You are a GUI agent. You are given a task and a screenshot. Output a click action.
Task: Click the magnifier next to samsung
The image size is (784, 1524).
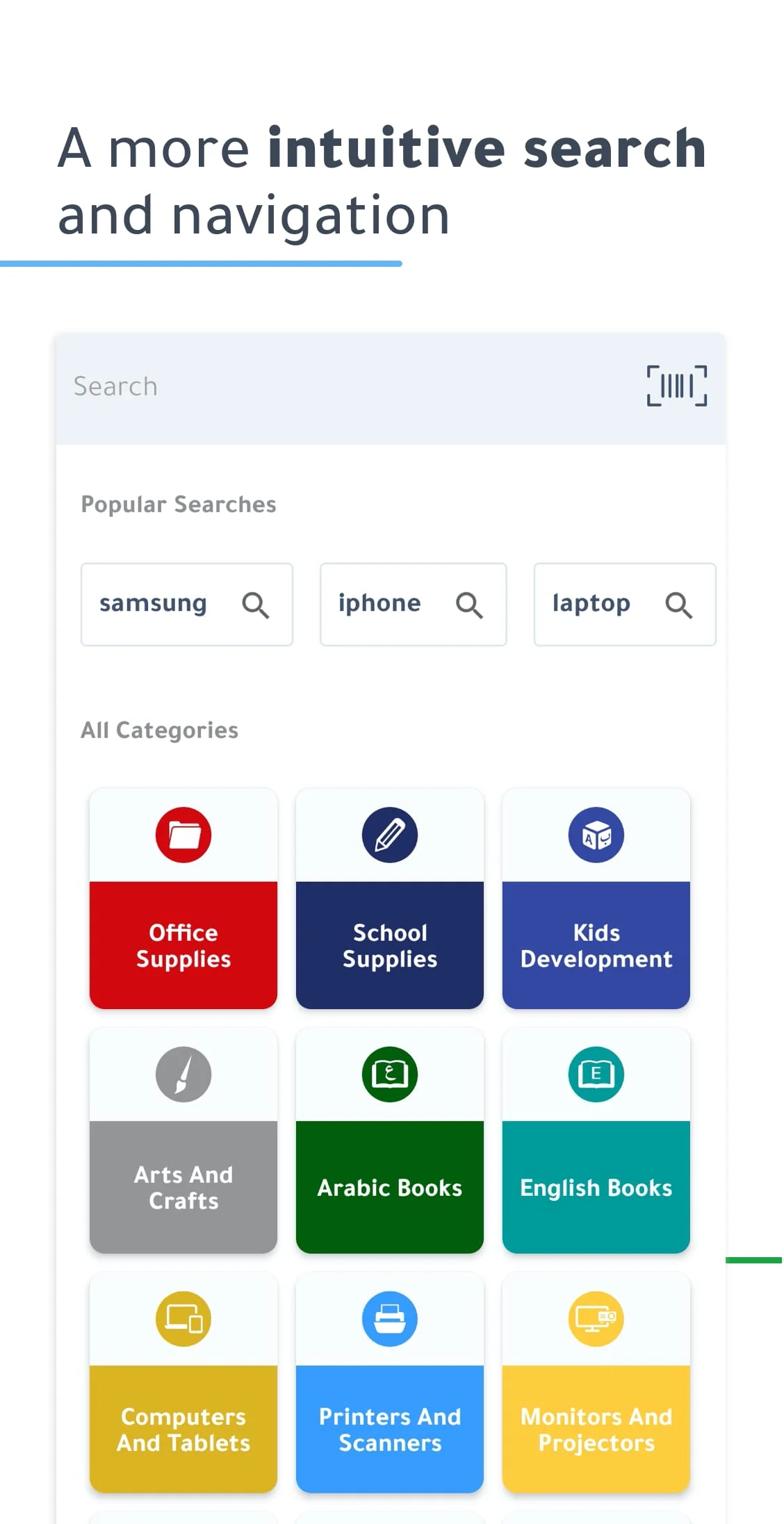click(256, 605)
